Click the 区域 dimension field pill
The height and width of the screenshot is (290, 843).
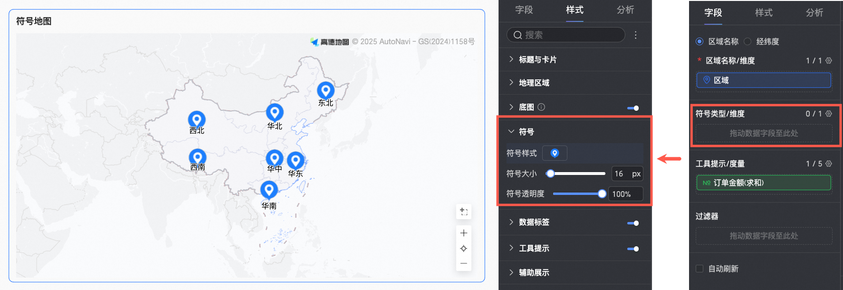pyautogui.click(x=764, y=80)
